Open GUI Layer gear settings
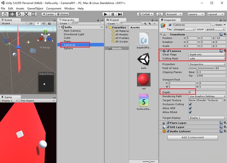Screen dimensions: 227x163 225,127
